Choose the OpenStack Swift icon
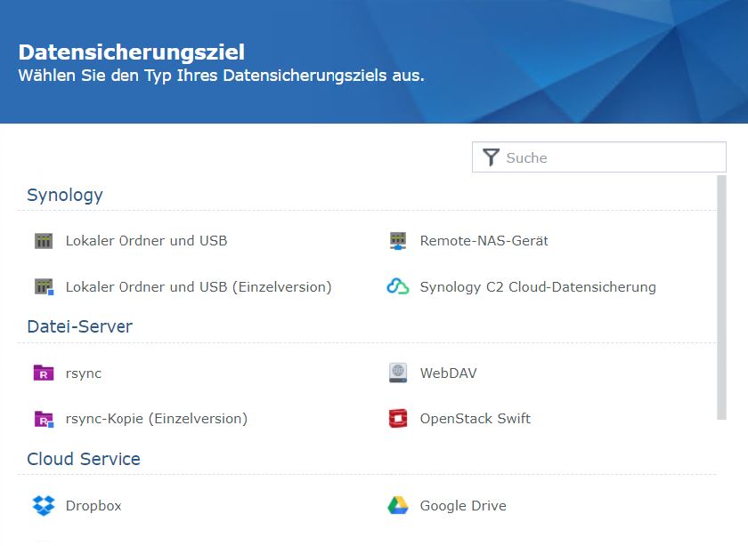The width and height of the screenshot is (748, 546). click(x=397, y=418)
